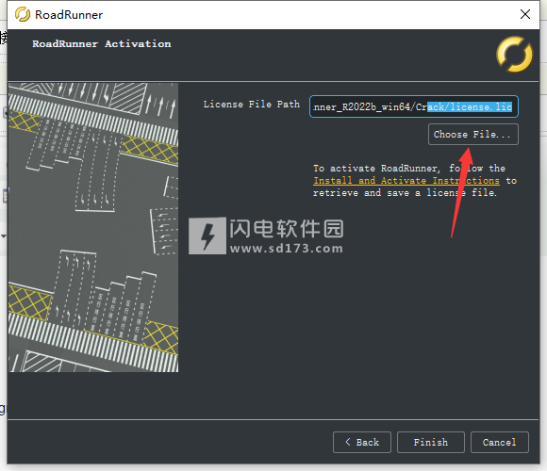Cancel the activation wizard
The width and height of the screenshot is (547, 471).
point(500,443)
